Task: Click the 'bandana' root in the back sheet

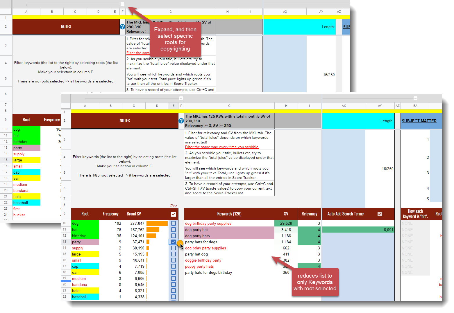Action: tap(26, 190)
